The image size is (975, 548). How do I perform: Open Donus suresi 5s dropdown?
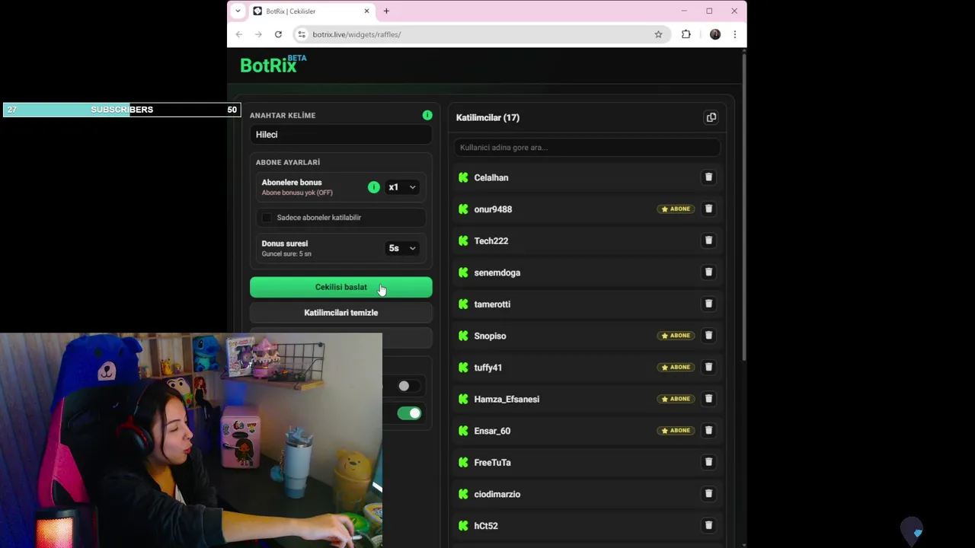click(403, 248)
